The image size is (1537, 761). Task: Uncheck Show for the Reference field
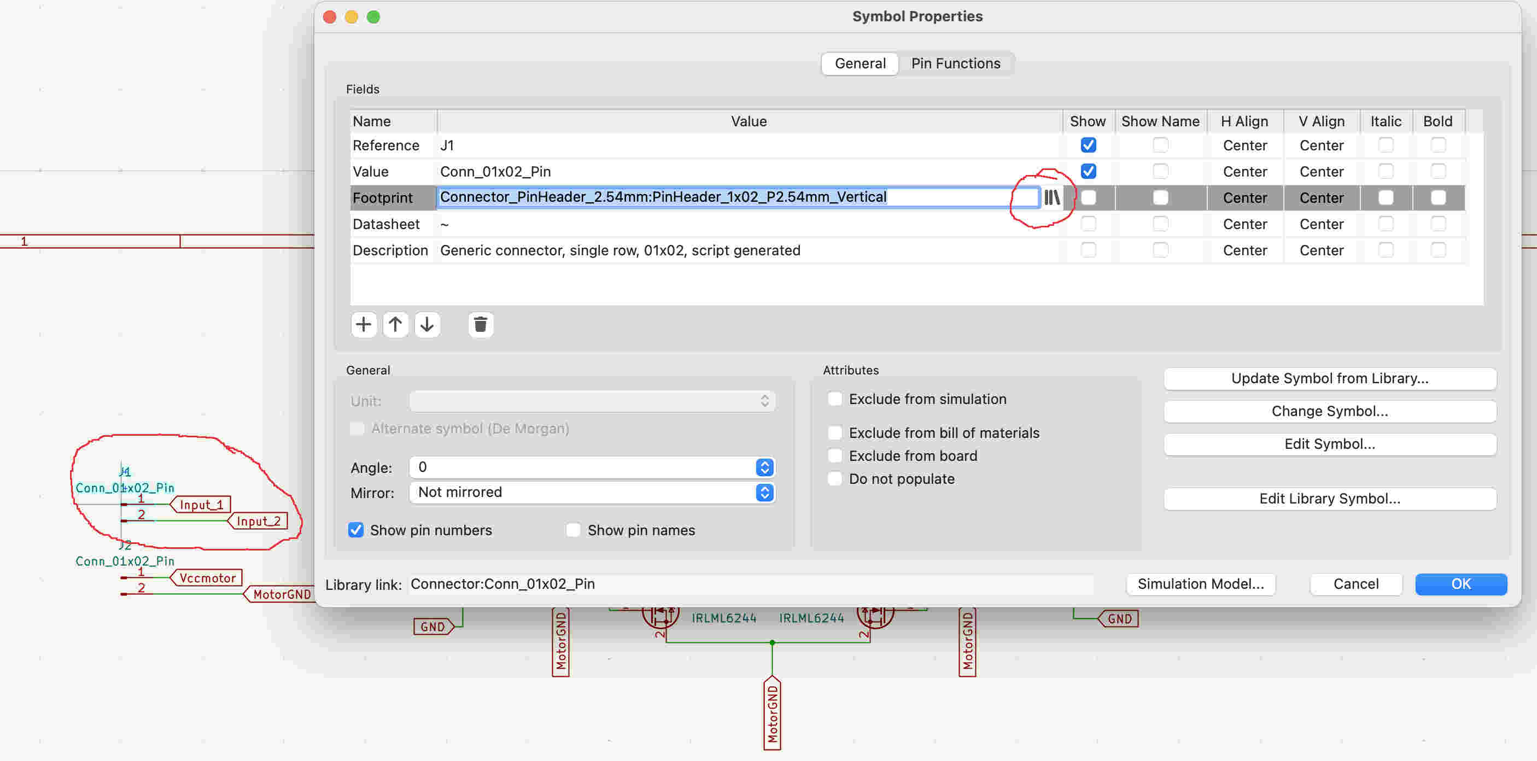[x=1088, y=145]
